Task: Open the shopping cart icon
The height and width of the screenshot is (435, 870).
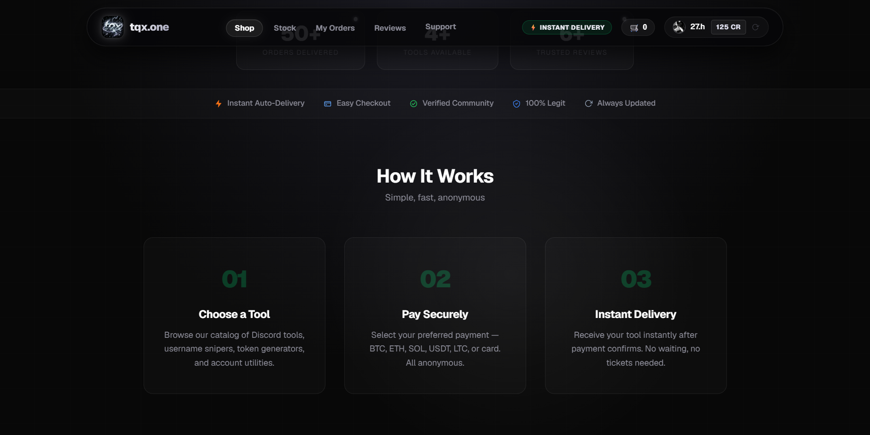Action: 634,27
